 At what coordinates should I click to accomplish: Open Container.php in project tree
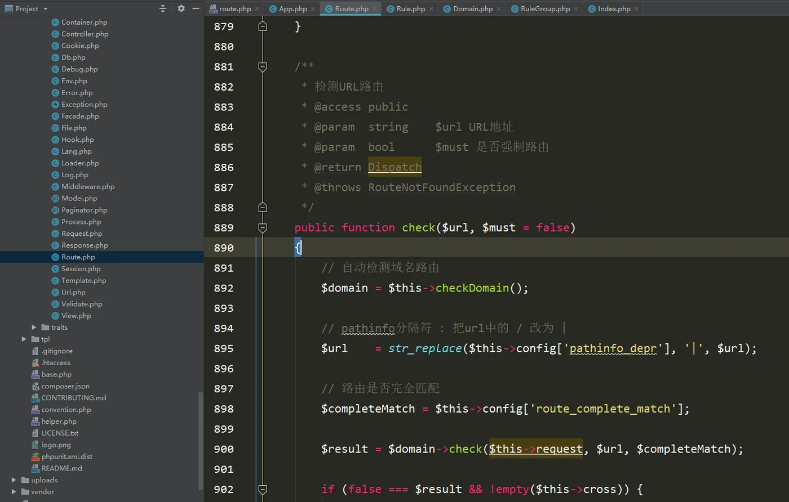coord(84,22)
